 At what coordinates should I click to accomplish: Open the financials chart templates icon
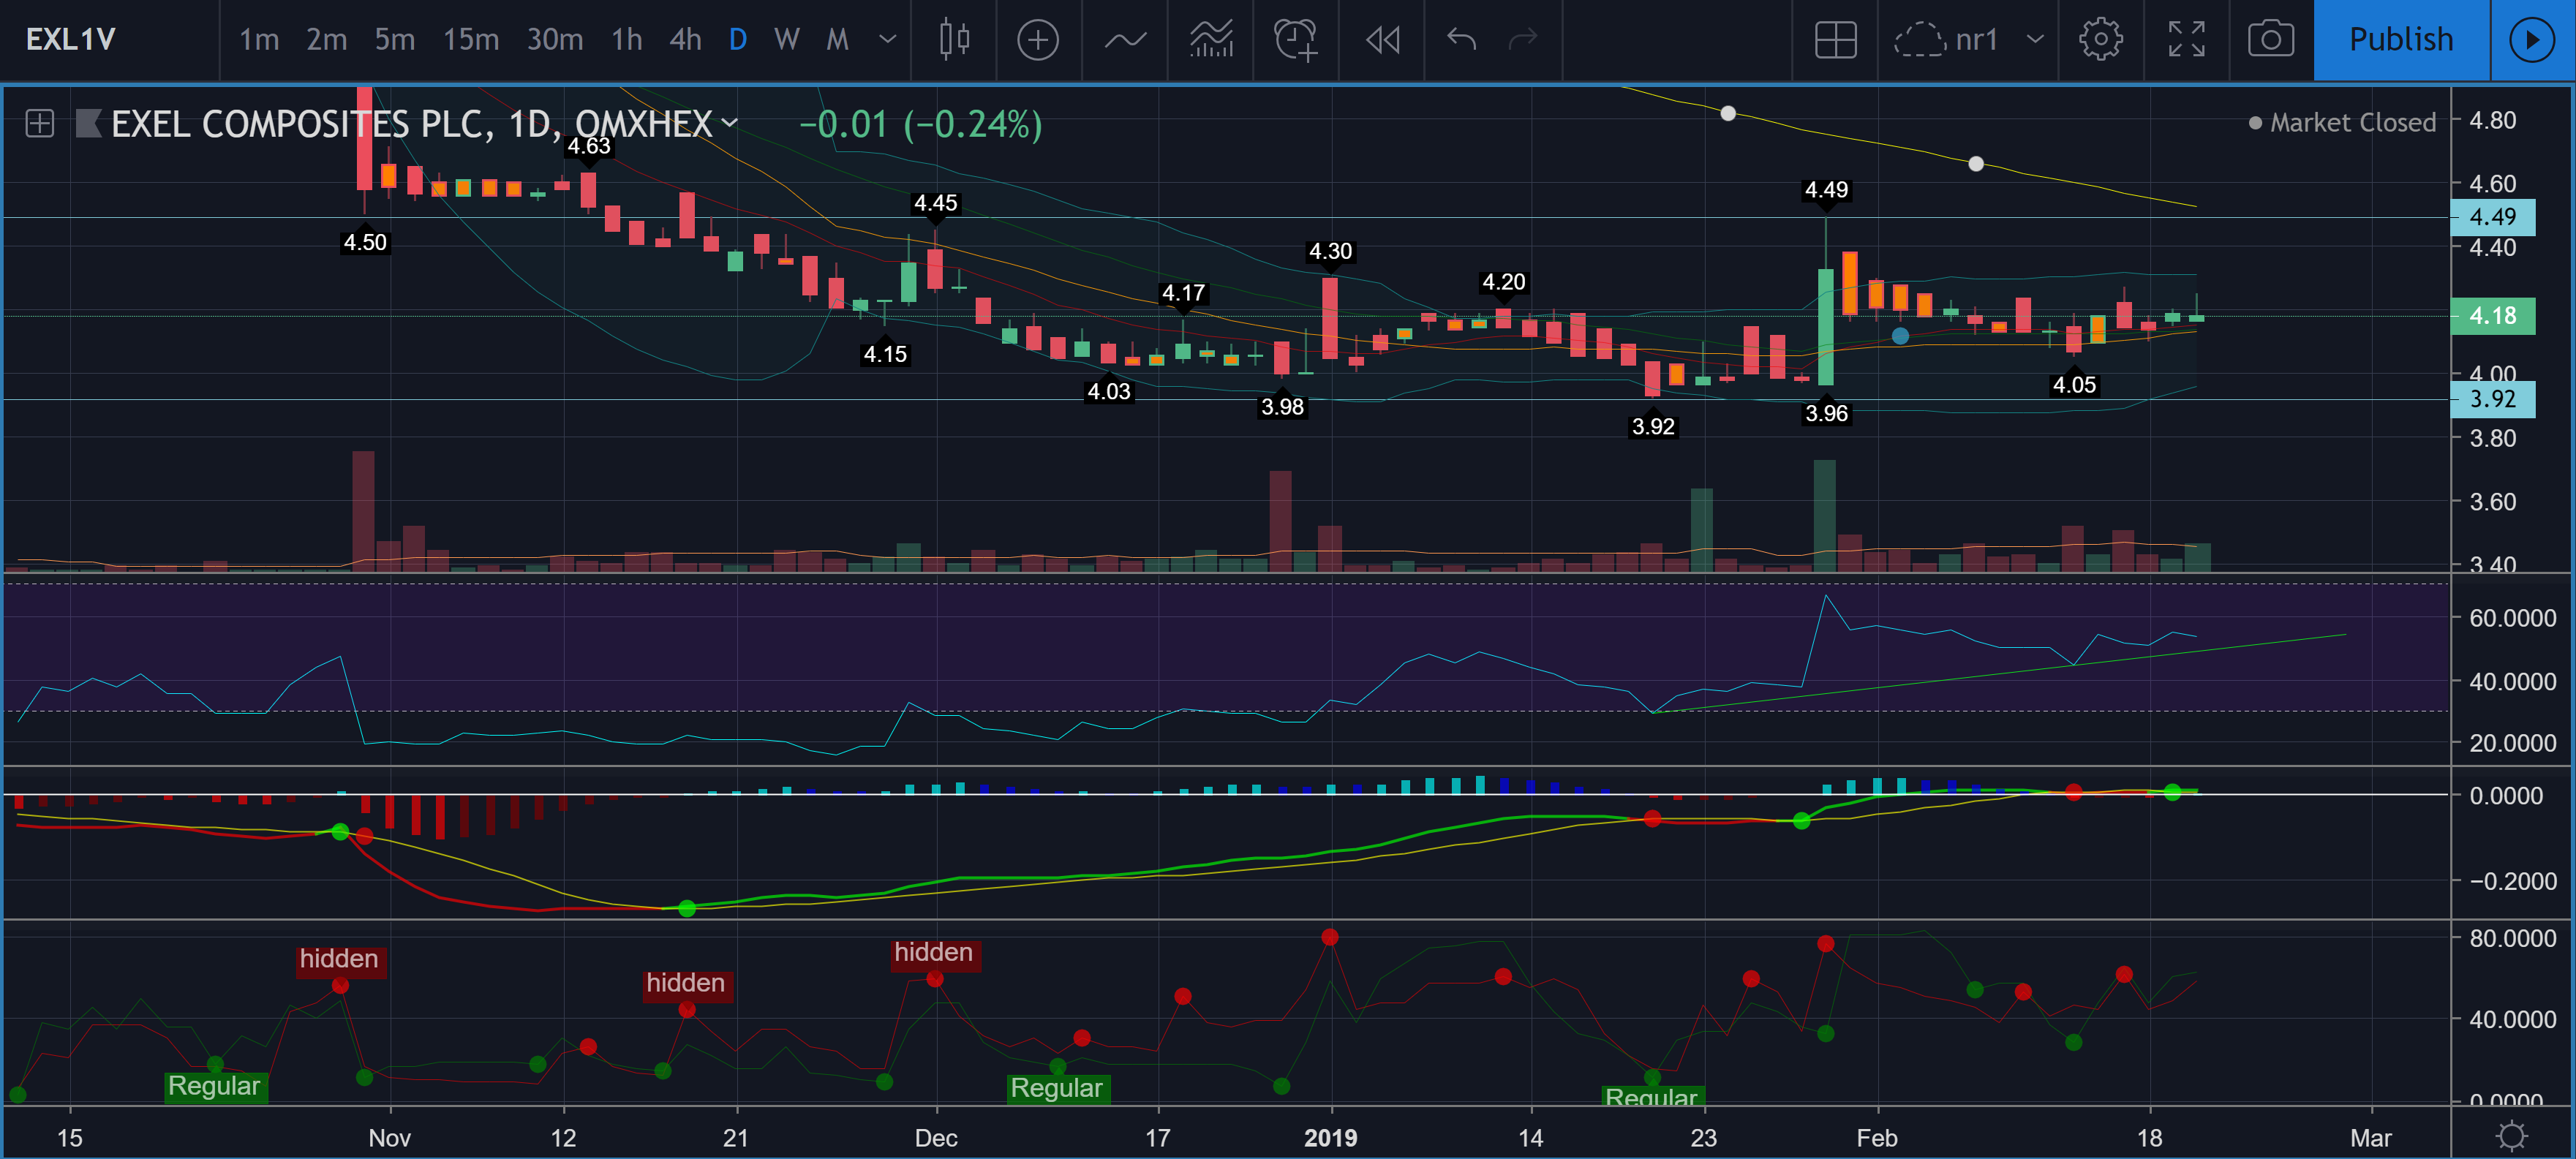pos(1210,40)
